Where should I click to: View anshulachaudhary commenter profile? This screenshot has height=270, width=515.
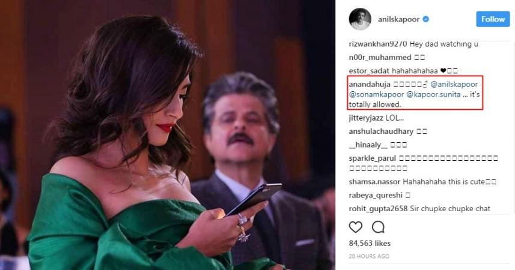(x=381, y=131)
